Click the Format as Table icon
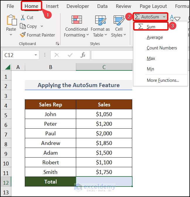This screenshot has height=197, width=190. pyautogui.click(x=100, y=20)
